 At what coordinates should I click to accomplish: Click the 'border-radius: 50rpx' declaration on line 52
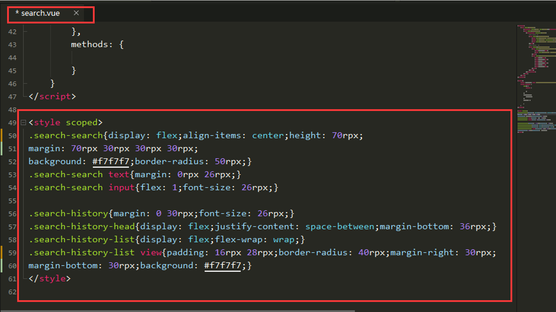[190, 161]
